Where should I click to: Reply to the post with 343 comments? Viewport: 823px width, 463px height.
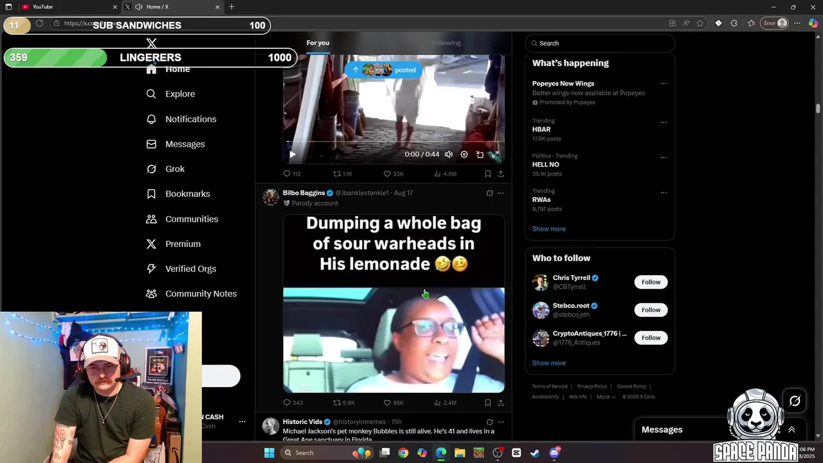point(293,403)
